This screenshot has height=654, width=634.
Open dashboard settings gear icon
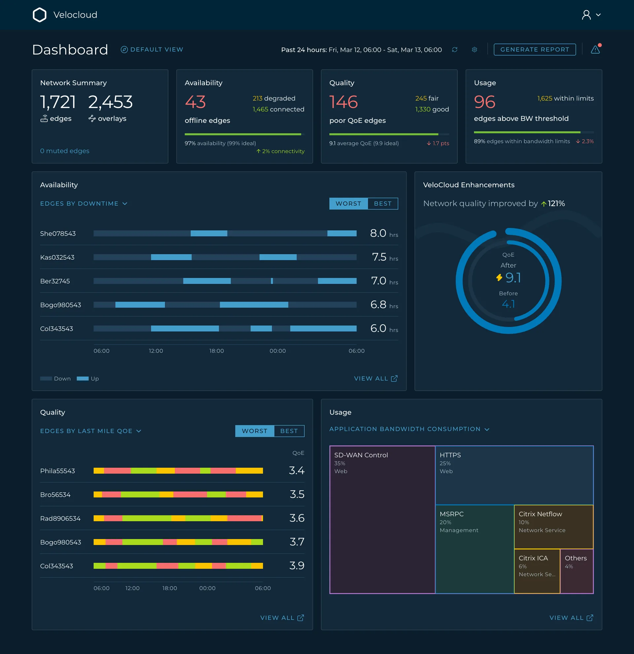(474, 50)
